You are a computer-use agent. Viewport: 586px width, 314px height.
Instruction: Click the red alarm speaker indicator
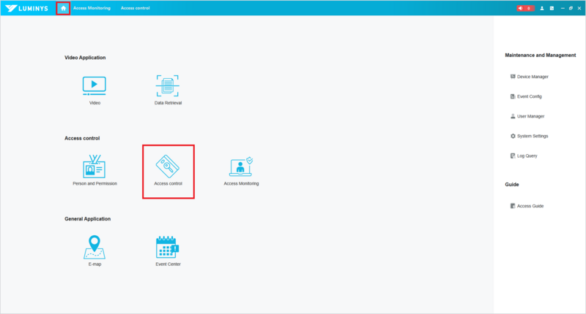point(524,8)
